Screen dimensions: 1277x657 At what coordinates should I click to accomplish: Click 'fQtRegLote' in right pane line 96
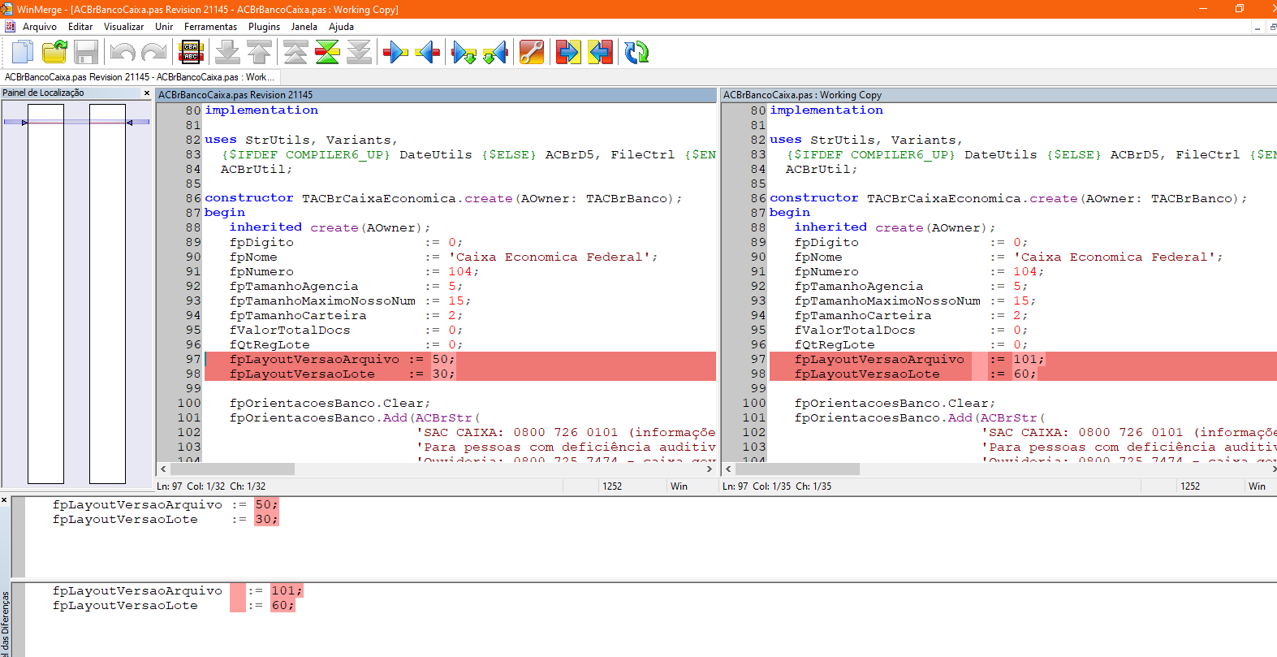point(835,345)
